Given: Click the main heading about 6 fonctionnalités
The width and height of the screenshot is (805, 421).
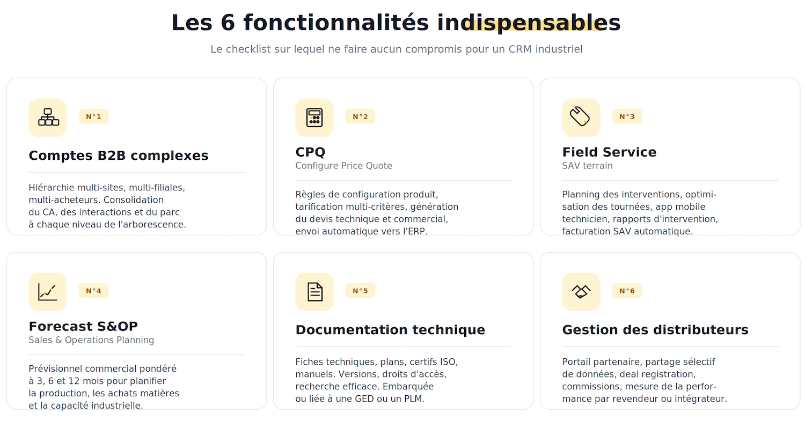Looking at the screenshot, I should (396, 23).
